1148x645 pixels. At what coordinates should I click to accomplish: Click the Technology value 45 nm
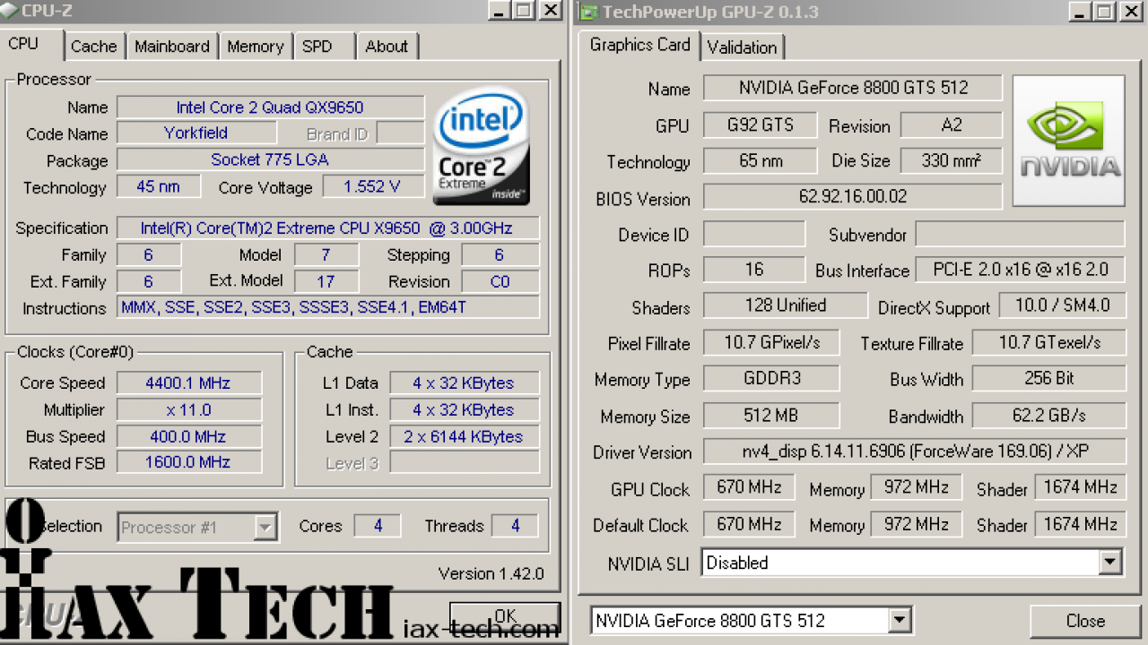pos(158,187)
